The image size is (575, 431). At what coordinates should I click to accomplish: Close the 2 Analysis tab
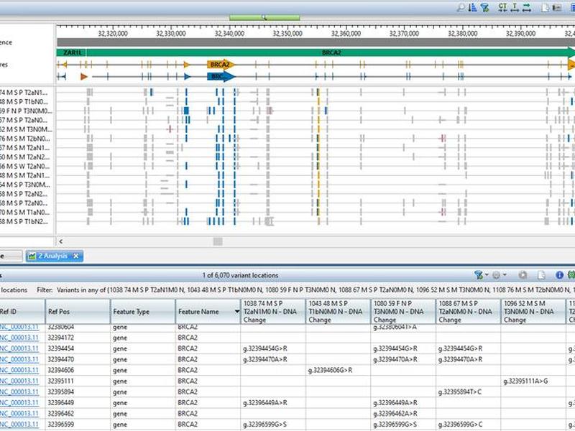pos(76,256)
